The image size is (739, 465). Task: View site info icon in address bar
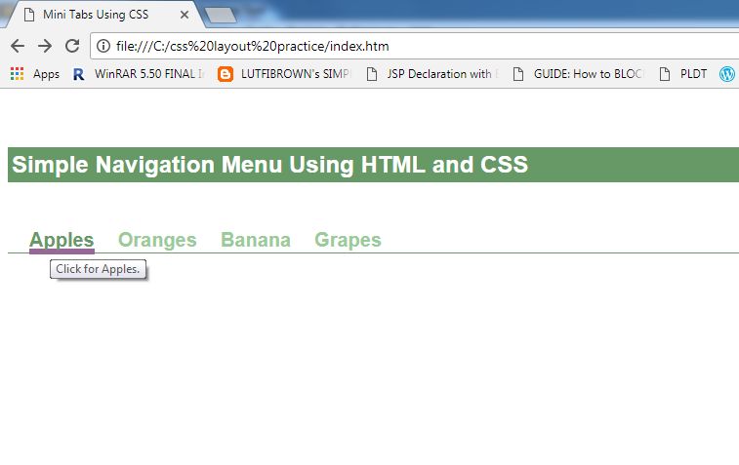tap(103, 46)
